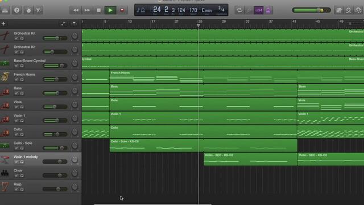
Task: Solo the Bass track
Action: [22, 93]
